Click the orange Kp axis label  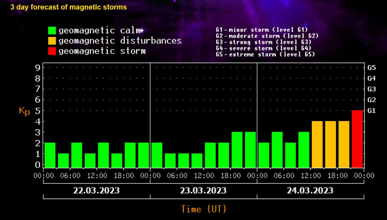[24, 111]
